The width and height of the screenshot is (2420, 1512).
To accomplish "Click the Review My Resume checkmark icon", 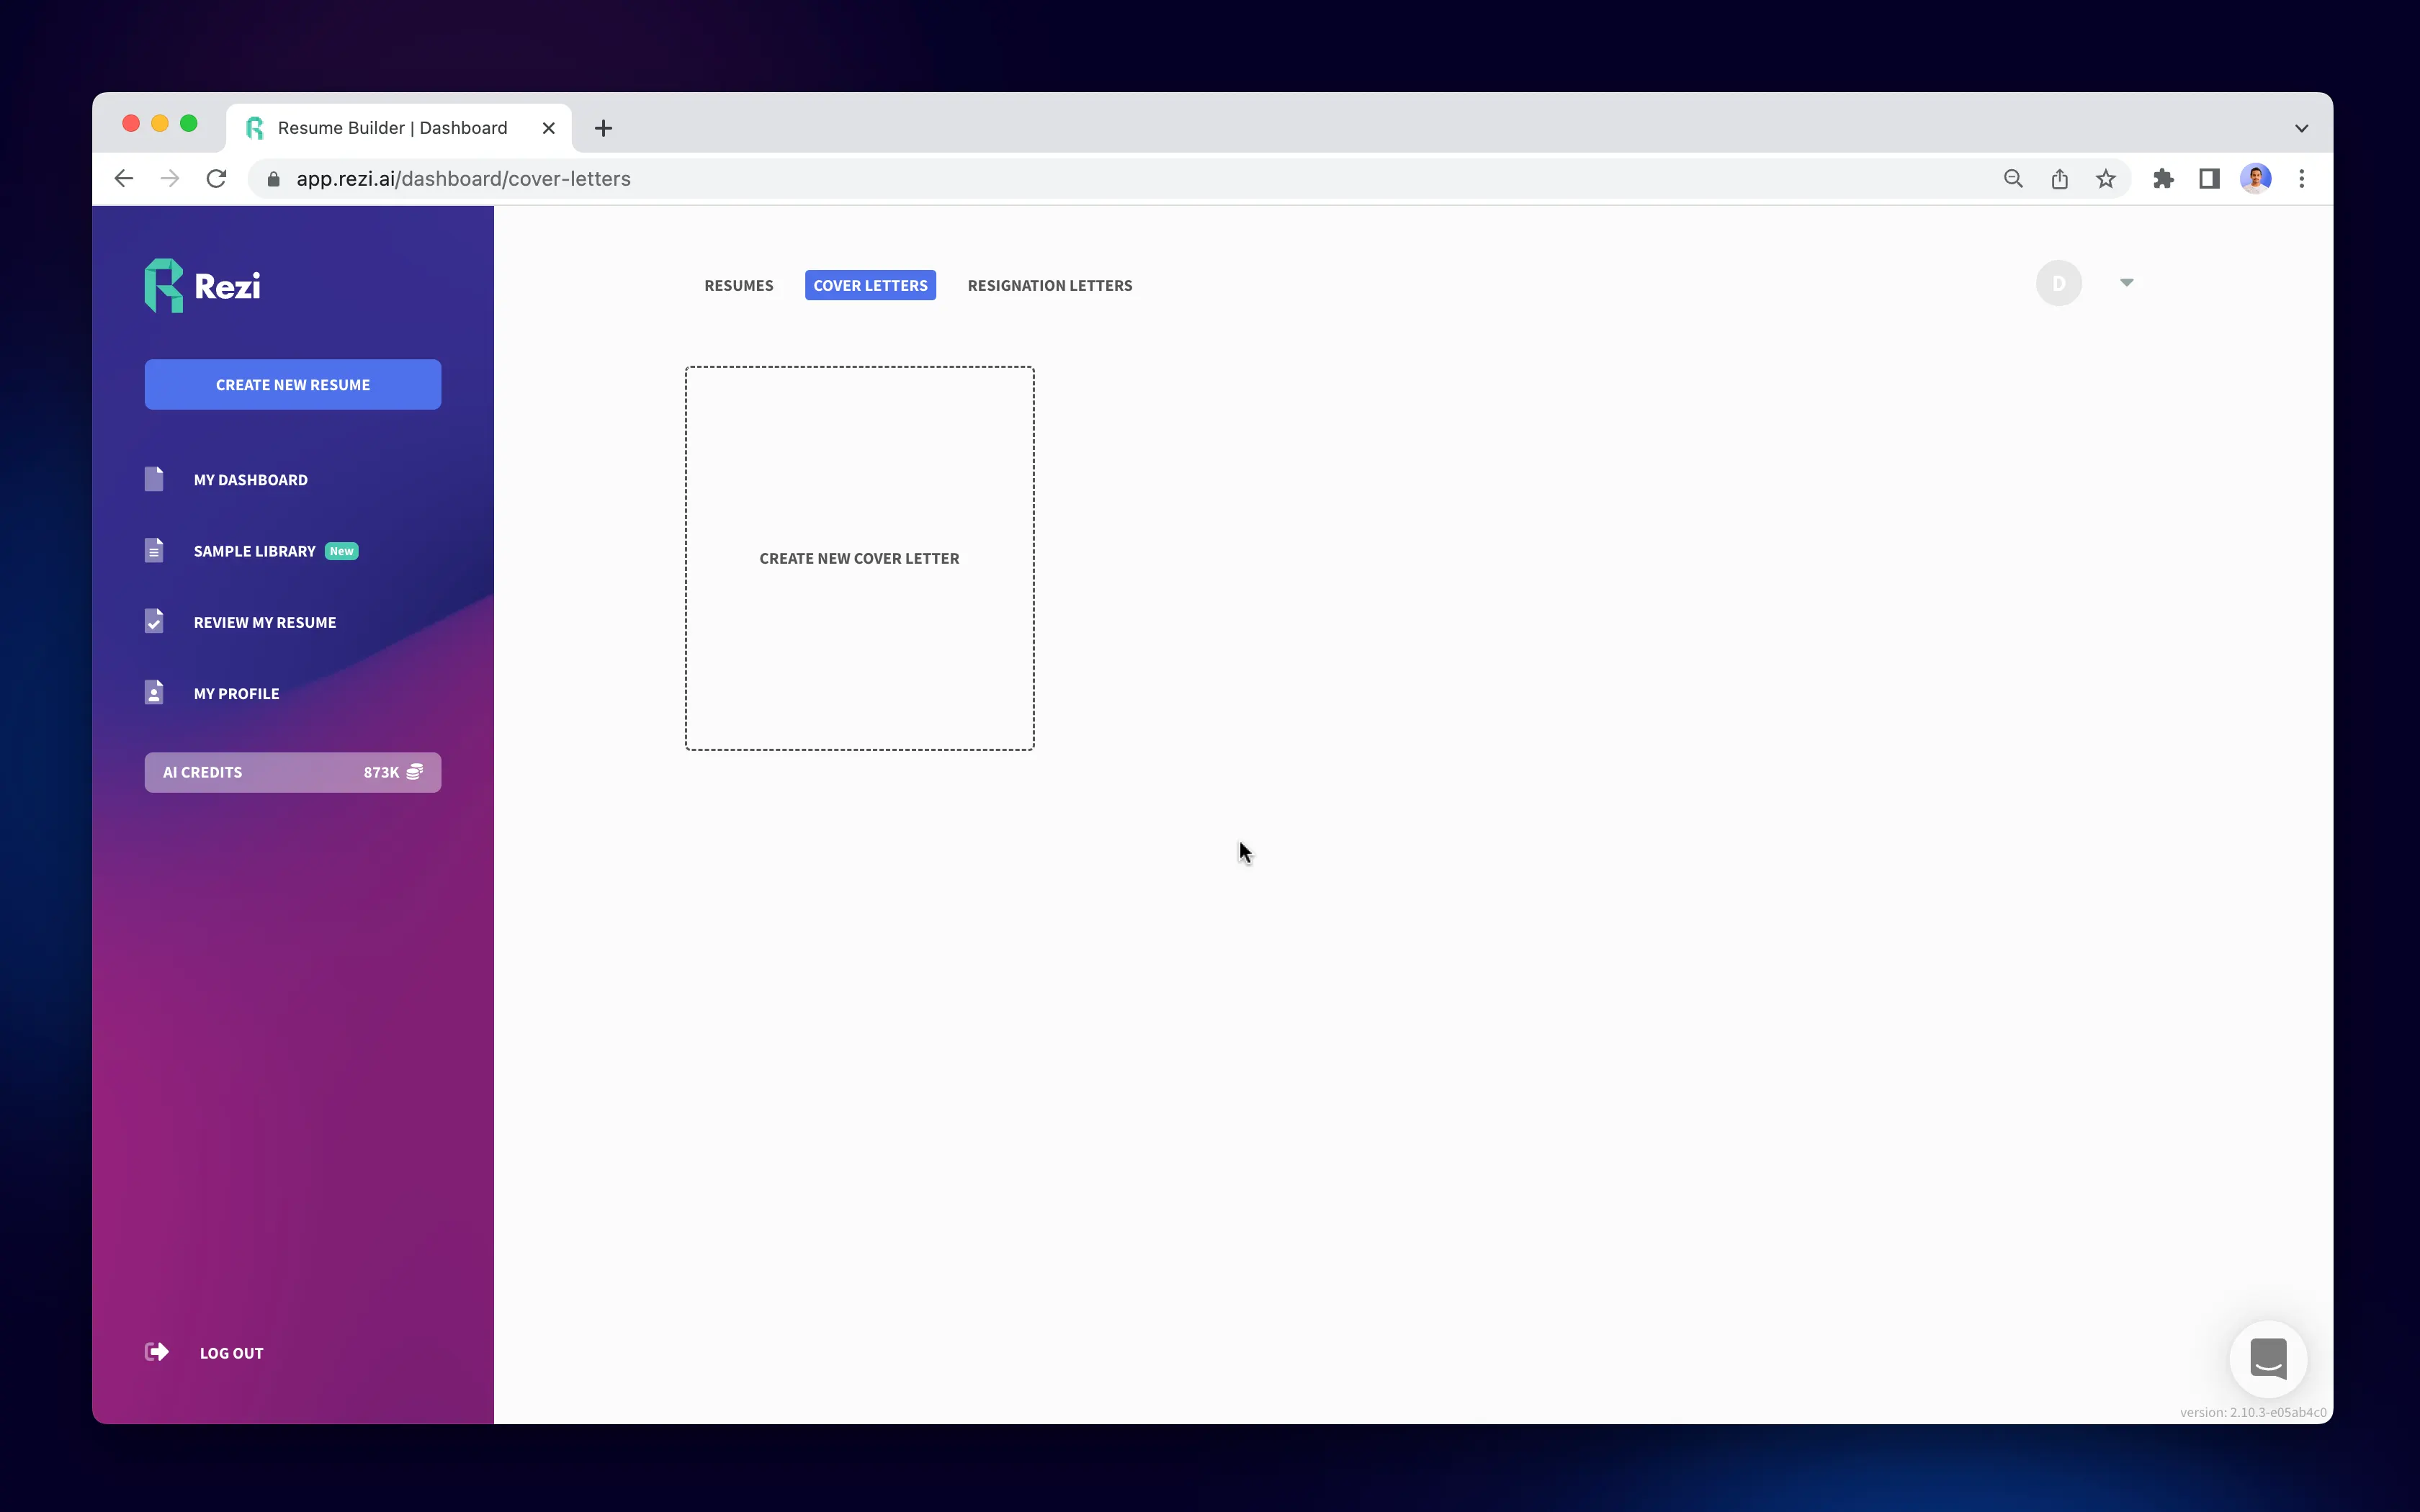I will coord(154,622).
